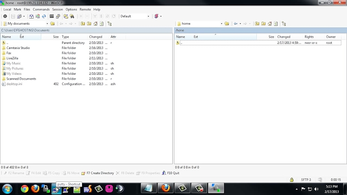
Task: Click the Synchronize Browsing icon
Action: (66, 16)
